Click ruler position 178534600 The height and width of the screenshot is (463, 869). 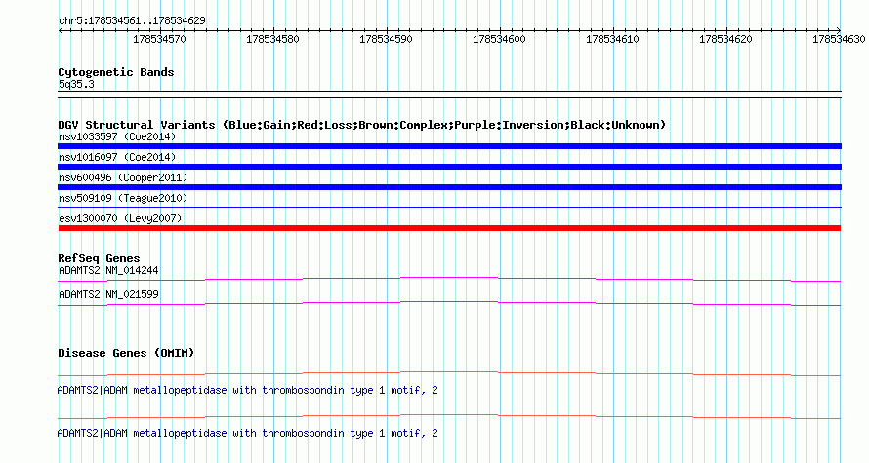coord(499,39)
